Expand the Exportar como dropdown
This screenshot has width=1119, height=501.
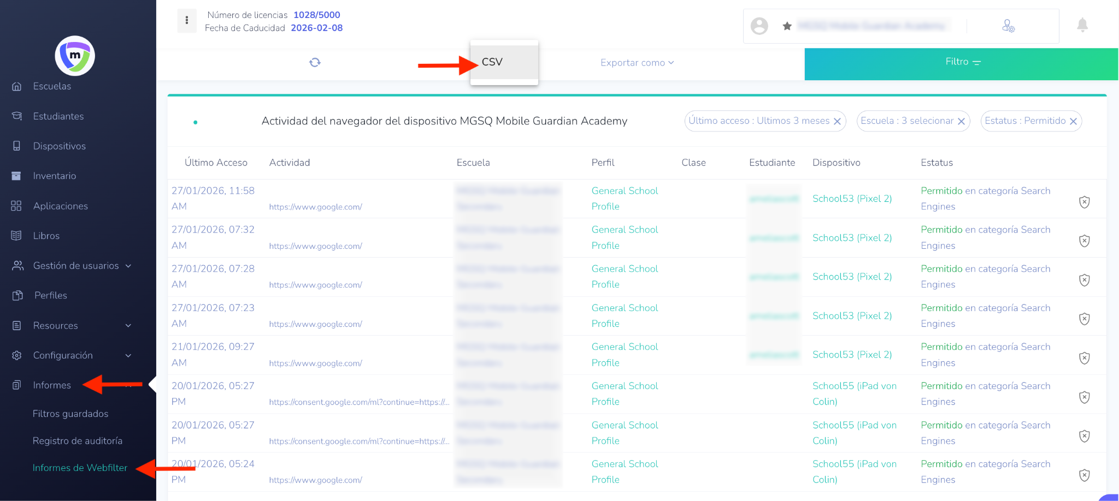(x=637, y=63)
